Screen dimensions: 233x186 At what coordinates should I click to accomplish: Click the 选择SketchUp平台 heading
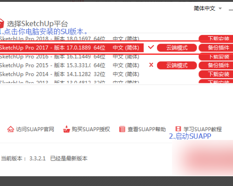coord(38,24)
